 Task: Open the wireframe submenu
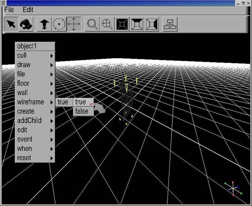[x=35, y=102]
